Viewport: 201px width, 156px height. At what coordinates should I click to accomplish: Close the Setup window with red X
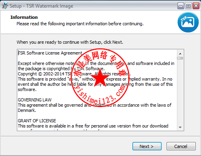196,6
